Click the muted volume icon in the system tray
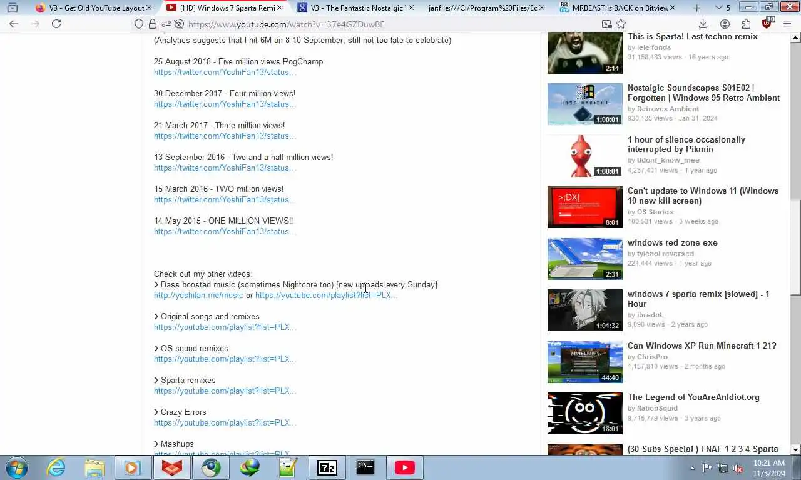 [x=738, y=468]
